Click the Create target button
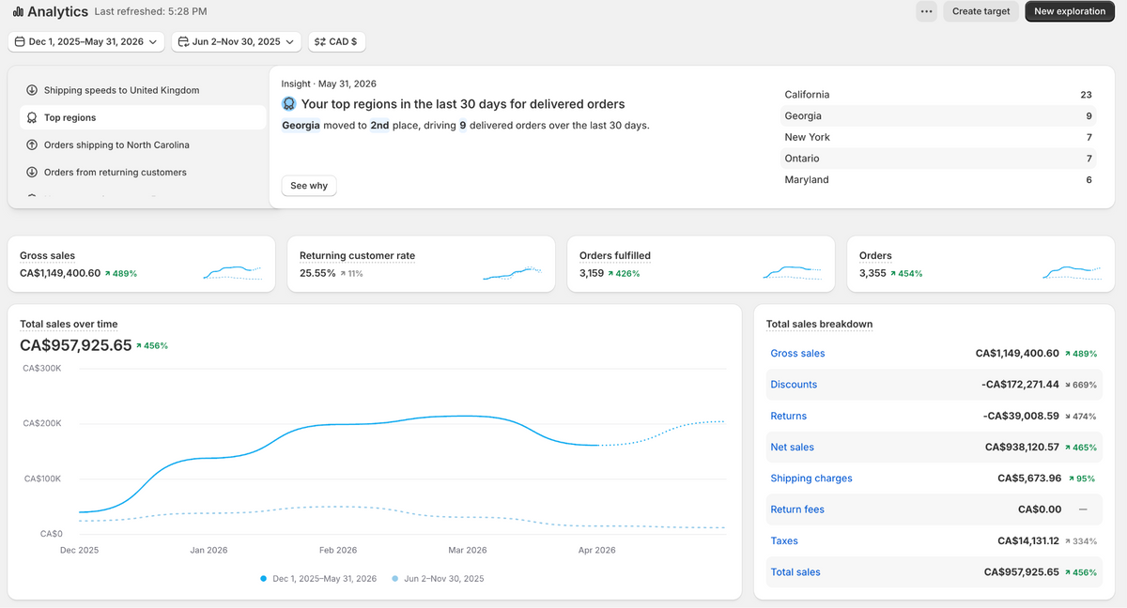Viewport: 1127px width, 608px height. 980,11
